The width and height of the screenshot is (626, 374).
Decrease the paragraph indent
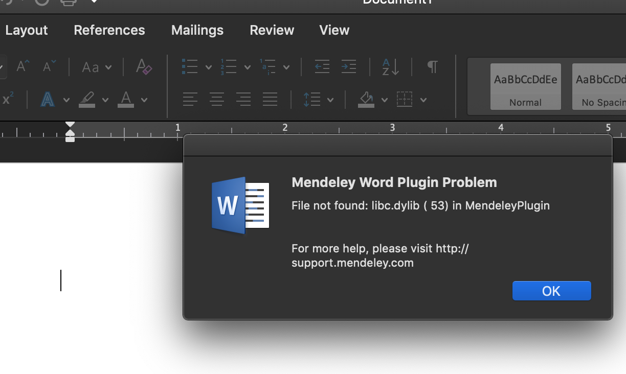click(x=322, y=66)
